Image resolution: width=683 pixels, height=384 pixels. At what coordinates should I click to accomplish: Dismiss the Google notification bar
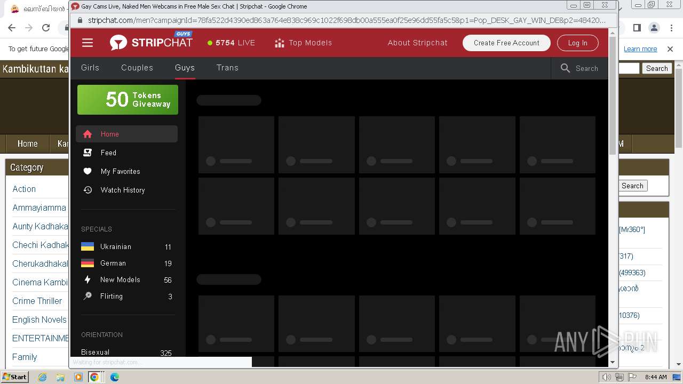click(670, 49)
